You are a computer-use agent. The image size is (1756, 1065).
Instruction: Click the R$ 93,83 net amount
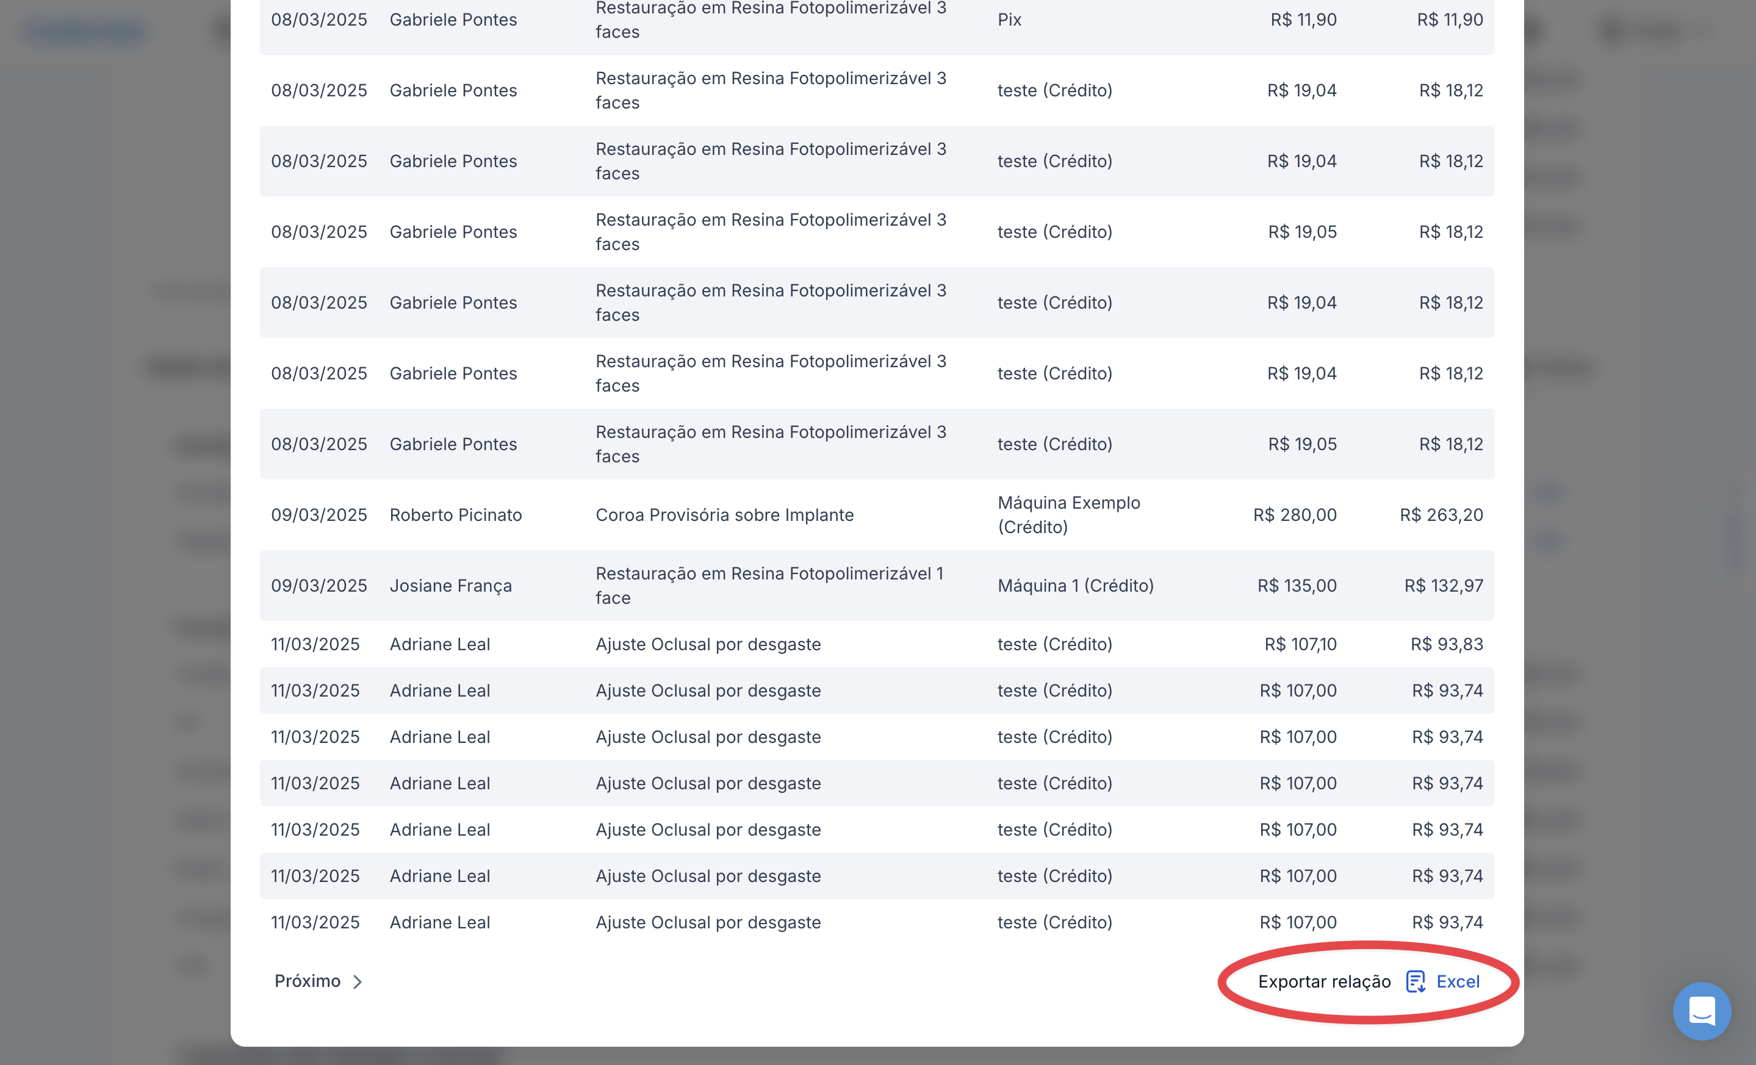click(1446, 644)
